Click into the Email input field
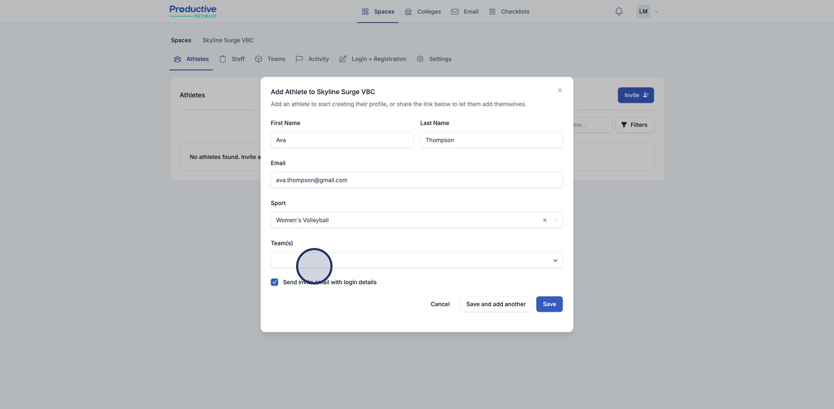This screenshot has width=834, height=409. pos(416,180)
